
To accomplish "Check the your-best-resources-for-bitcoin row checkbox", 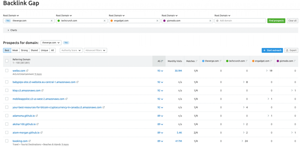I will point(7,107).
